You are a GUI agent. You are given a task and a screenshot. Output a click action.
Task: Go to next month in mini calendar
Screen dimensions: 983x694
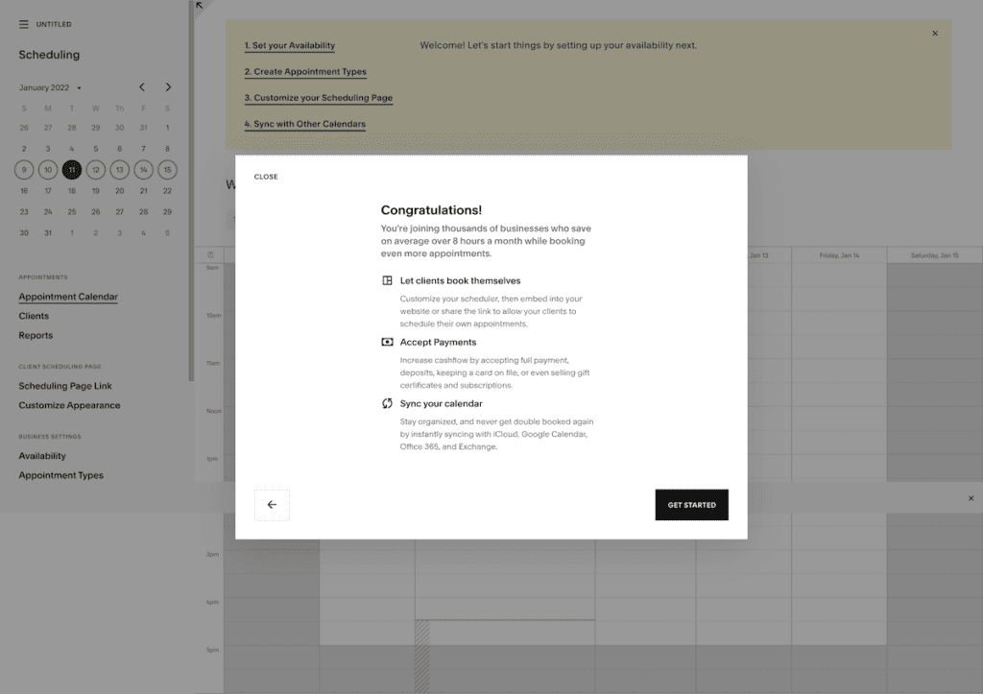(168, 87)
